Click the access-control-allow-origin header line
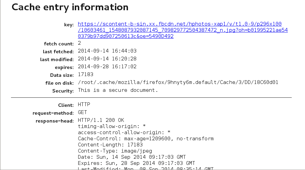Screen dimensions: 305x170 124,133
